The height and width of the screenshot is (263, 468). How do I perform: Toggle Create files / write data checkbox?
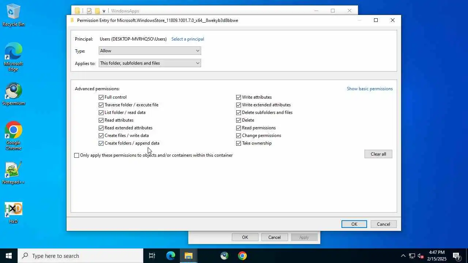click(x=101, y=136)
